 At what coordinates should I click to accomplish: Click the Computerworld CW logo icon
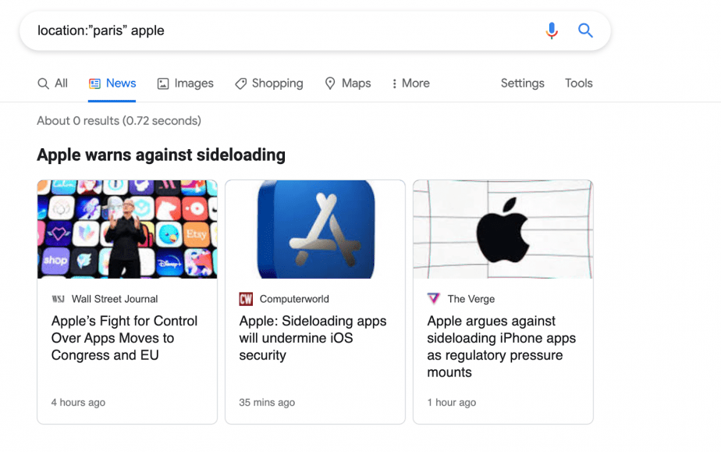(x=246, y=299)
